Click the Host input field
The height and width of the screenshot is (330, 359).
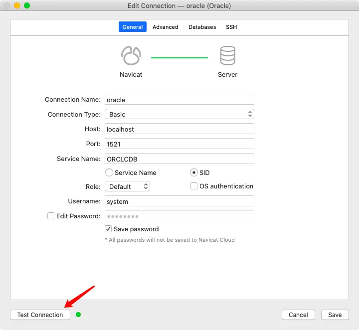pos(179,129)
